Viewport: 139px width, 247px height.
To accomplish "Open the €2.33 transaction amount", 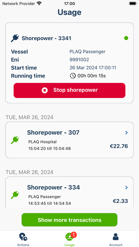I will click(120, 201).
